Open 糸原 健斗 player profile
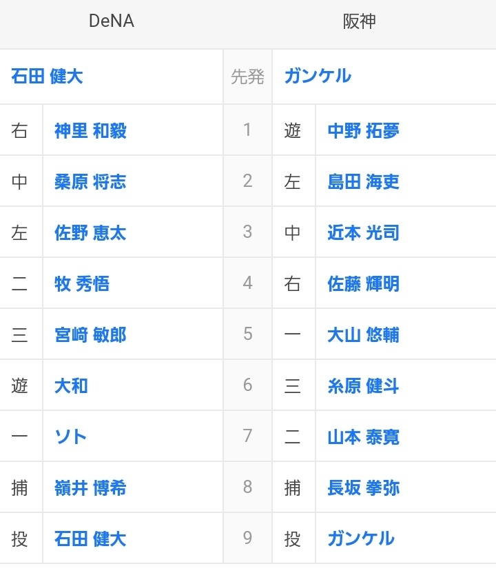 pyautogui.click(x=363, y=385)
